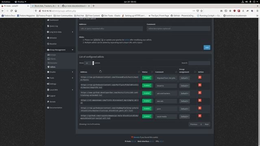The image size is (260, 146).
Task: Open Fedora Docs bookmark
Action: pyautogui.click(x=9, y=15)
